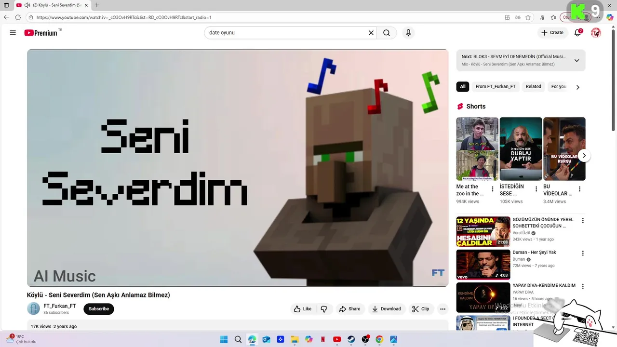Open options for BU VİDEOLAR short

[579, 189]
